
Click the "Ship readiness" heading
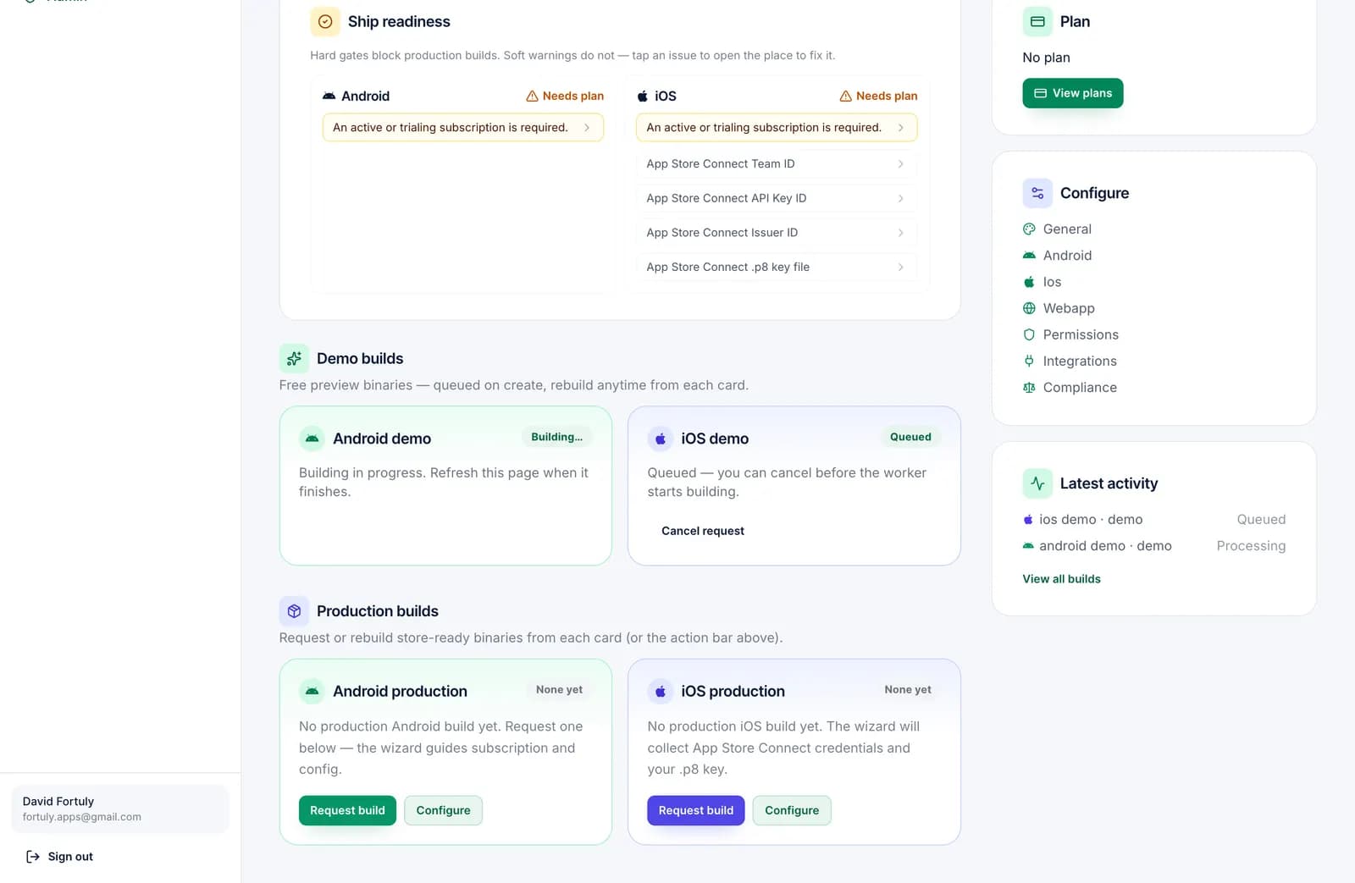[399, 22]
